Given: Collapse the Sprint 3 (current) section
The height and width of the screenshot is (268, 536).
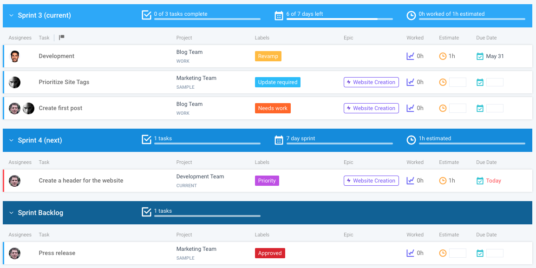Looking at the screenshot, I should (x=11, y=15).
